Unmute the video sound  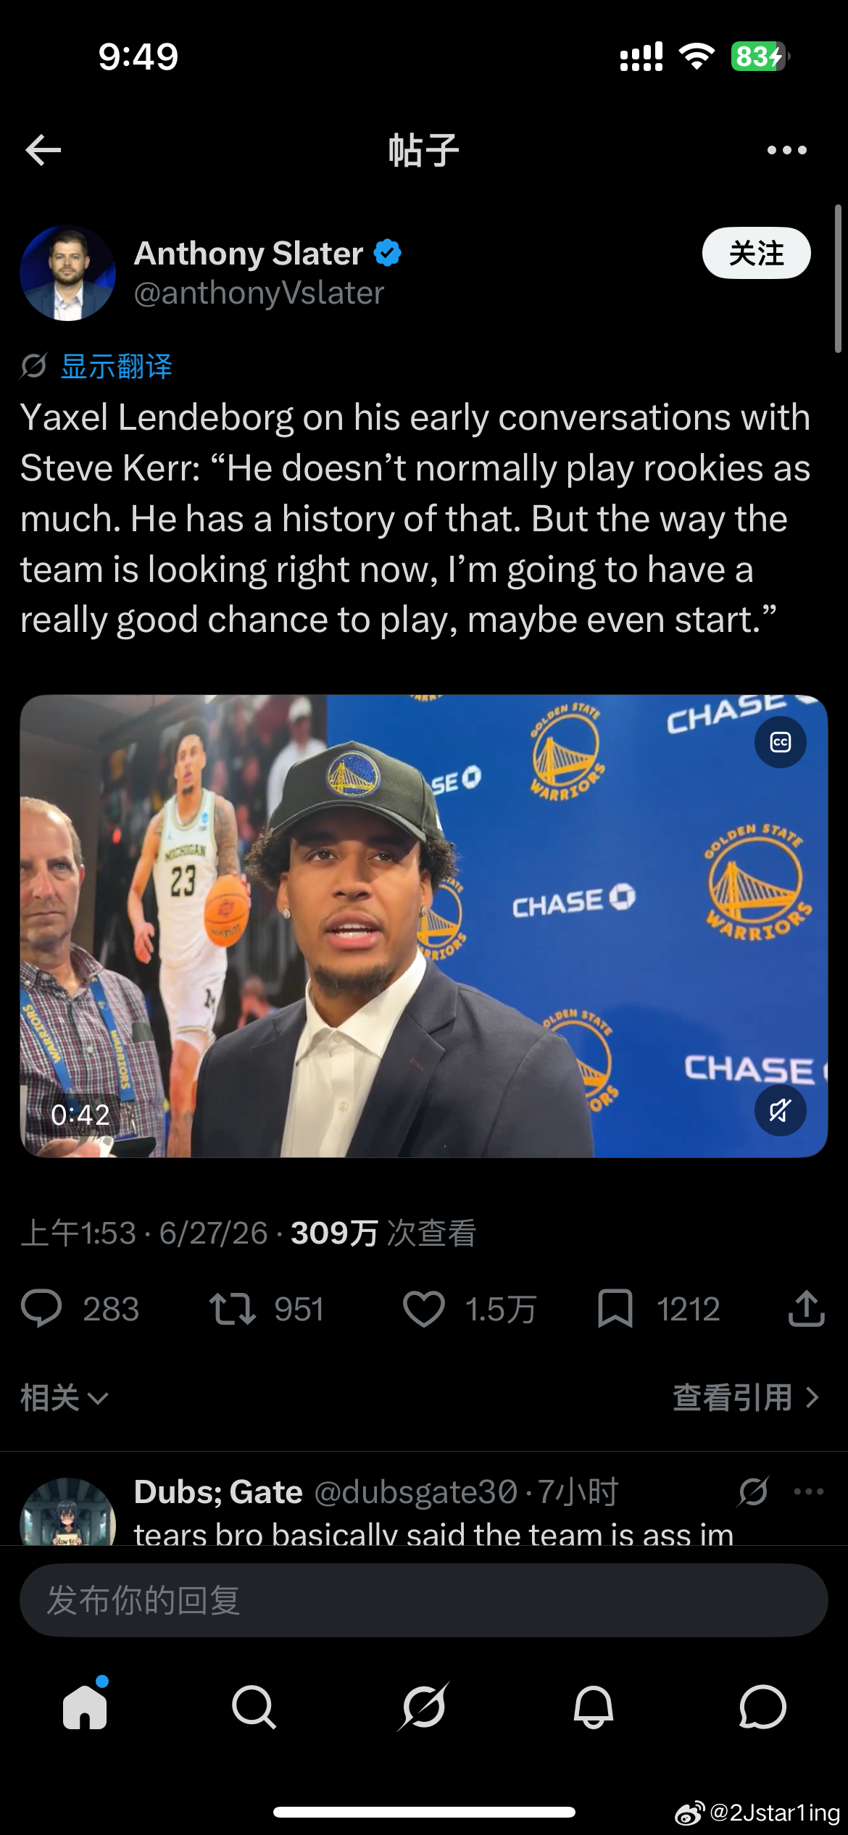(780, 1110)
